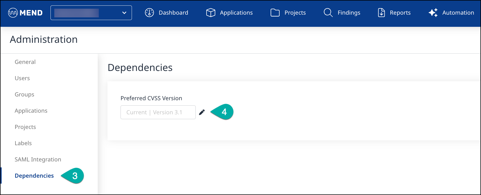Click the Reports document download icon
481x195 pixels.
[381, 13]
